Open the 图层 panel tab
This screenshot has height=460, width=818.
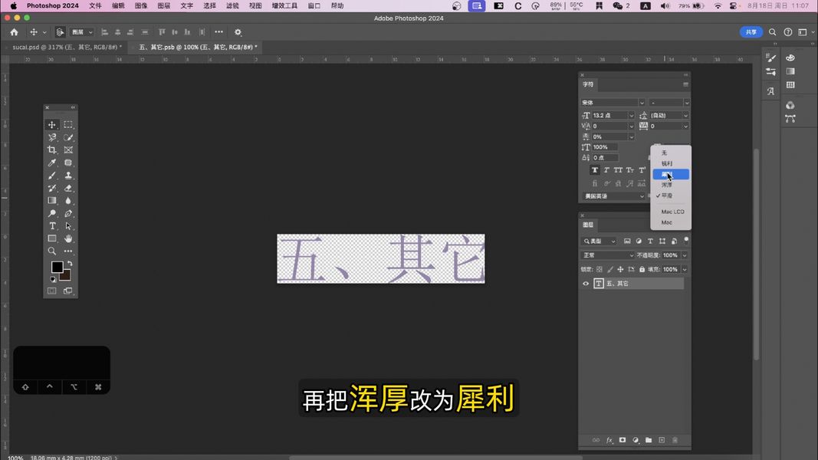588,225
